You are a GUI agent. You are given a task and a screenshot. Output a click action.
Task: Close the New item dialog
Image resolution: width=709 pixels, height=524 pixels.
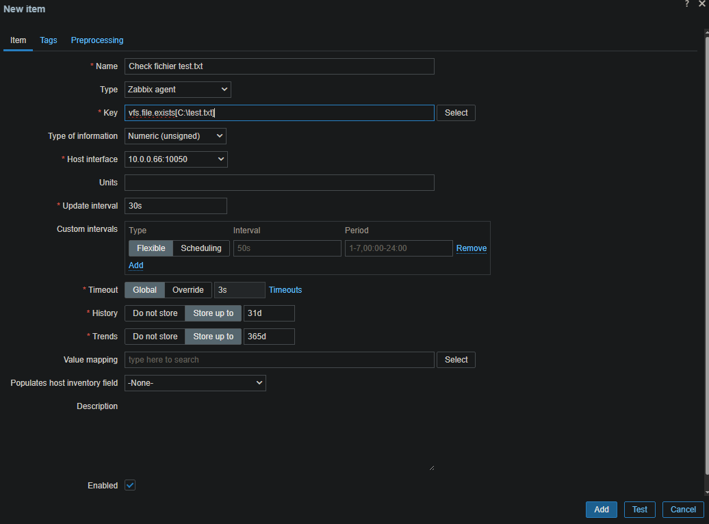tap(702, 4)
